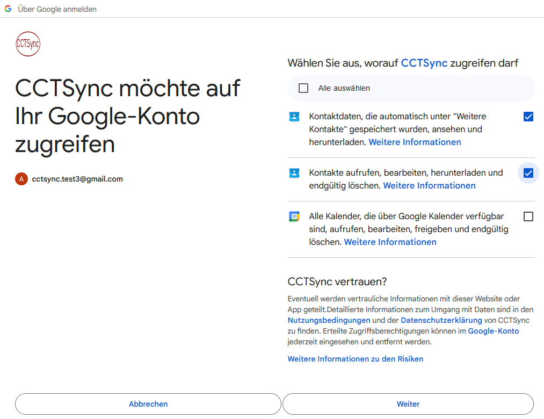Click the Abbrechen button
Viewport: 544px width, 419px height.
click(x=148, y=404)
